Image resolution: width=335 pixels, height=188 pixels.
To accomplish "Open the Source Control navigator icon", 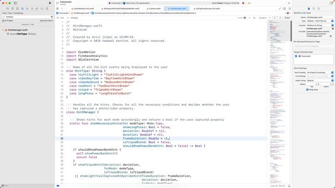I will (13, 9).
